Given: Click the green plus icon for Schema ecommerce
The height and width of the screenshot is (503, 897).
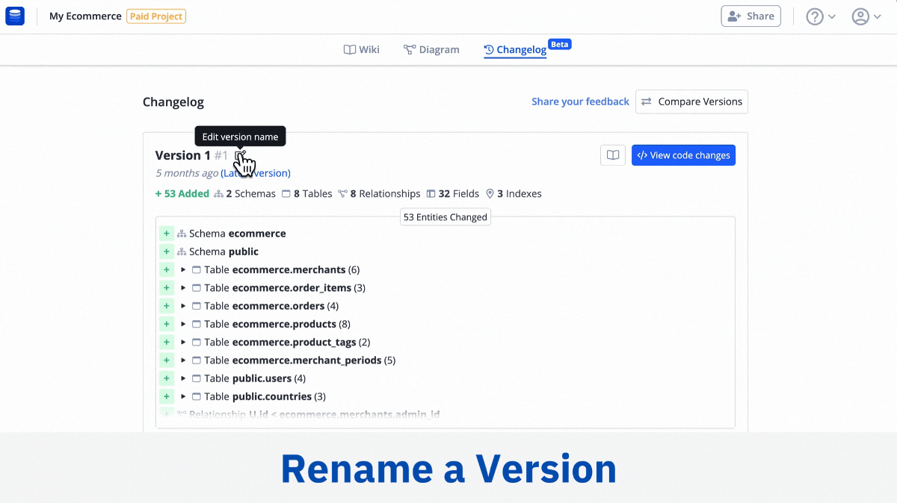Looking at the screenshot, I should pos(167,234).
